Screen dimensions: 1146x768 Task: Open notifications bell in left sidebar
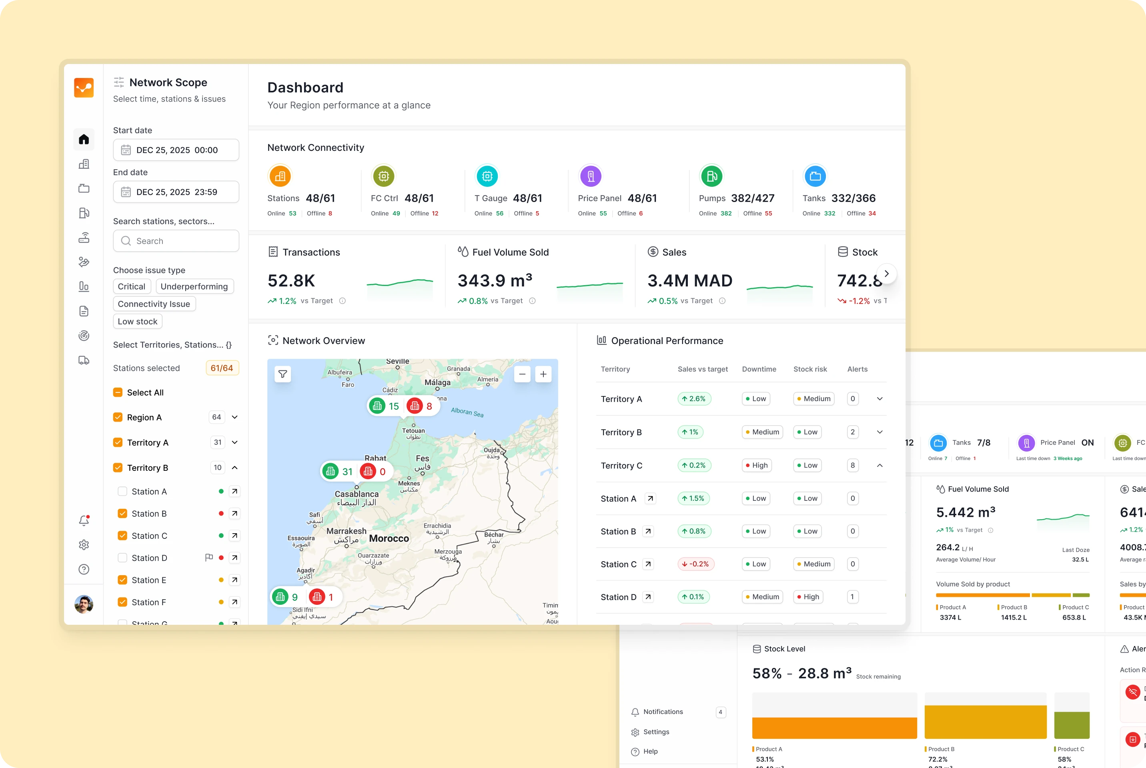(x=84, y=521)
